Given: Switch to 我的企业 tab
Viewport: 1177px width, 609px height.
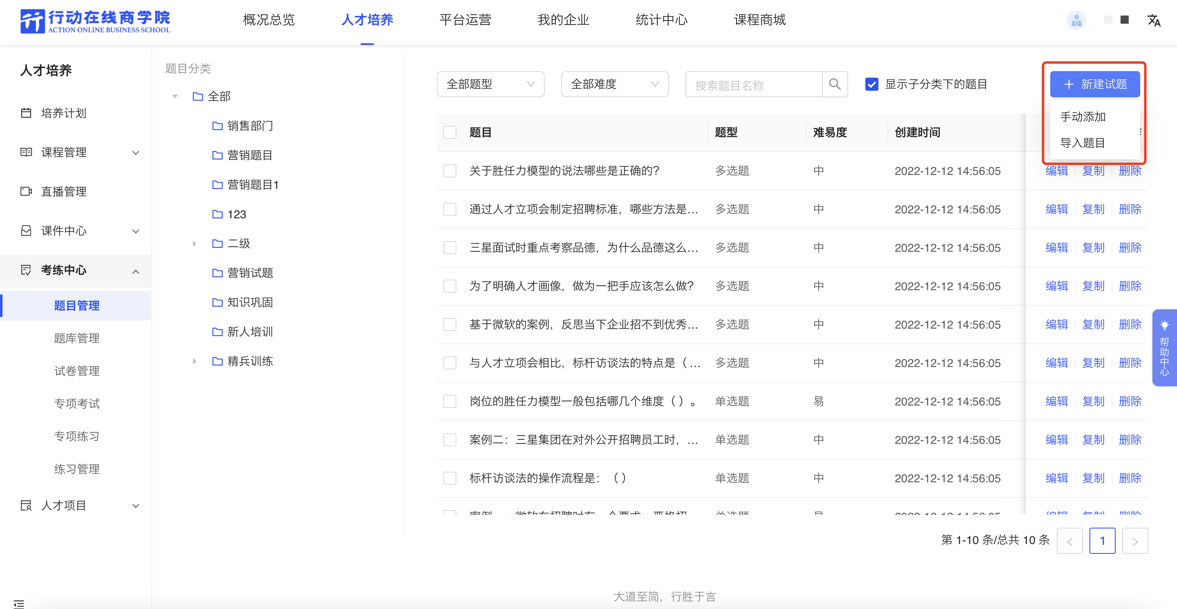Looking at the screenshot, I should (x=564, y=20).
